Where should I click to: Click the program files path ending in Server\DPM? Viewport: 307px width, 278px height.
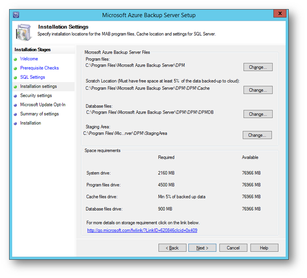(x=135, y=65)
